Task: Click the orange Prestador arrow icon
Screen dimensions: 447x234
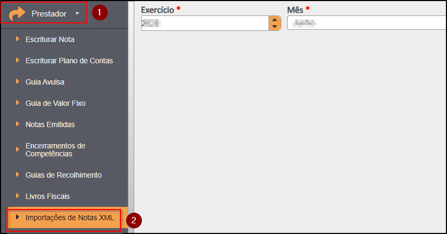Action: (x=17, y=14)
